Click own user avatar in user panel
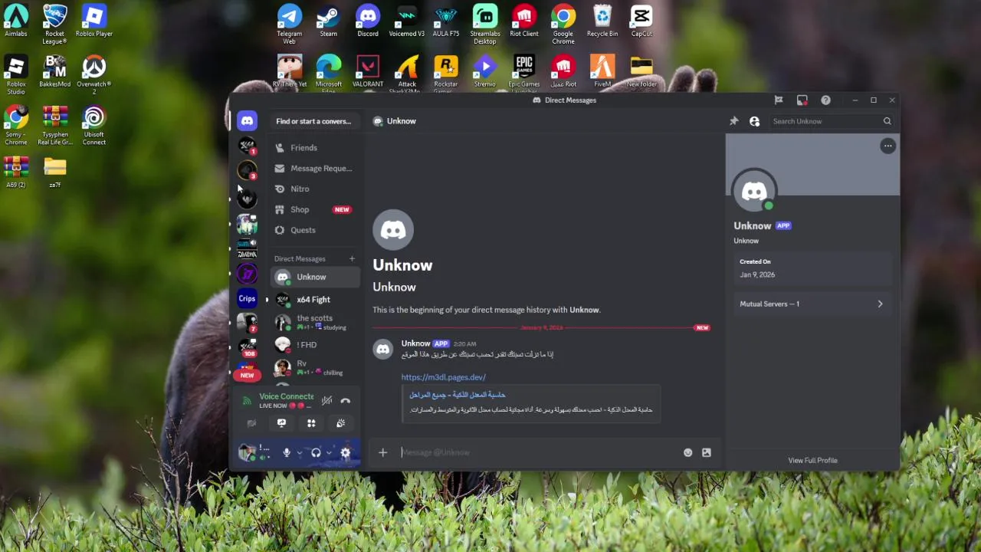The width and height of the screenshot is (981, 552). pos(247,452)
